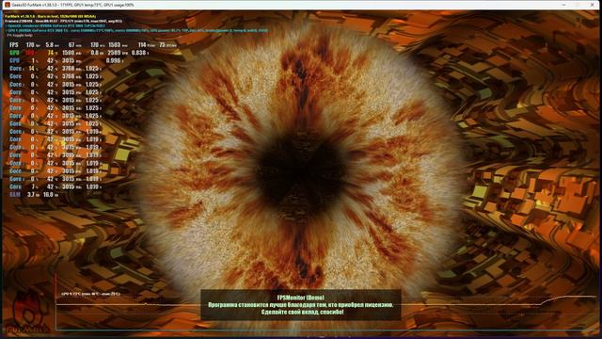Click the RAM label in the overlay
602x339 pixels.
(x=15, y=195)
